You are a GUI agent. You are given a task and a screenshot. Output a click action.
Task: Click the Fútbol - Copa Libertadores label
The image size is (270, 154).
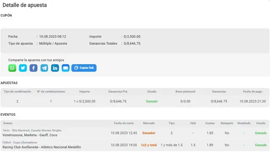coord(20,142)
